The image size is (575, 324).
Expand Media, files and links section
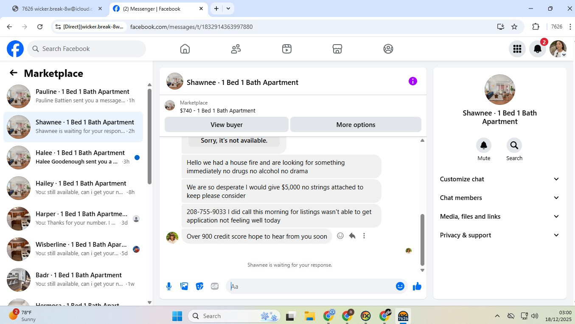(x=500, y=217)
